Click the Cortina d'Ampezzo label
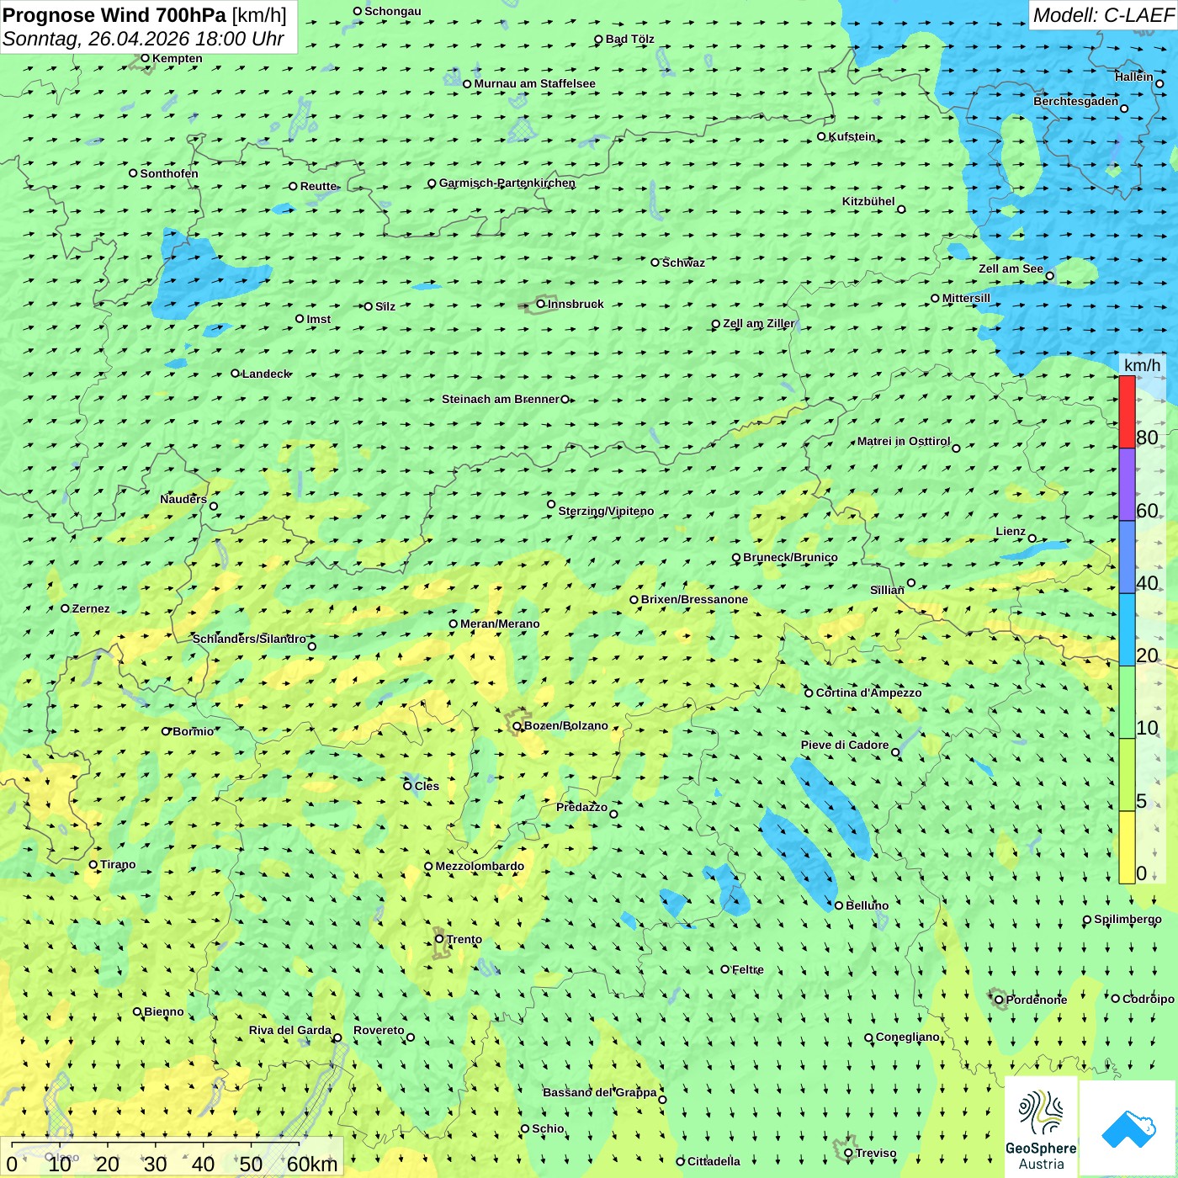This screenshot has width=1178, height=1178. [x=869, y=692]
